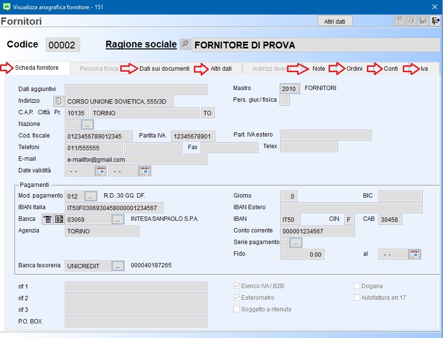This screenshot has width=443, height=338.
Task: Click the exit door icon in toolbar
Action: pyautogui.click(x=435, y=20)
